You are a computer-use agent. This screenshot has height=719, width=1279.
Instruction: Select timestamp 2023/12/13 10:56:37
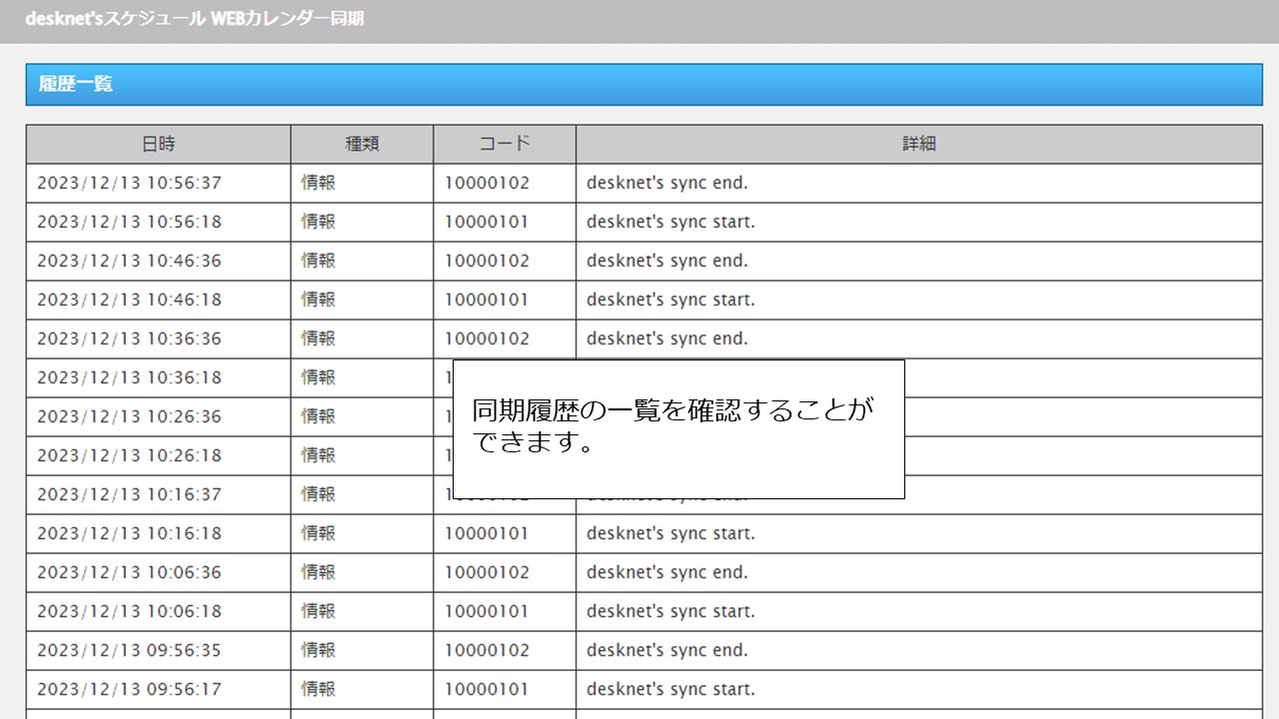coord(129,183)
